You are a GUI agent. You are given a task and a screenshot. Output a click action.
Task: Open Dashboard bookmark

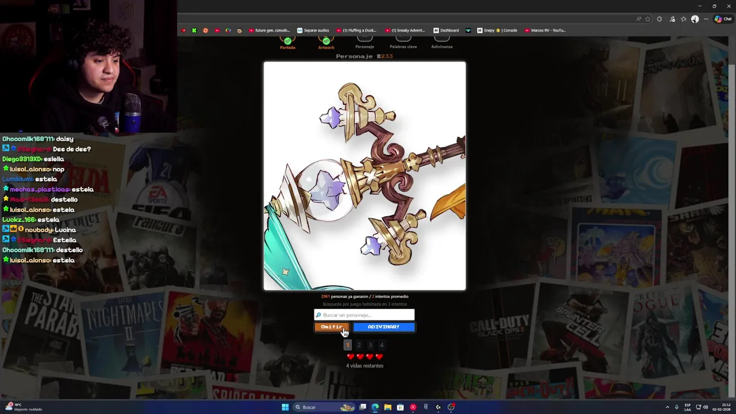446,30
